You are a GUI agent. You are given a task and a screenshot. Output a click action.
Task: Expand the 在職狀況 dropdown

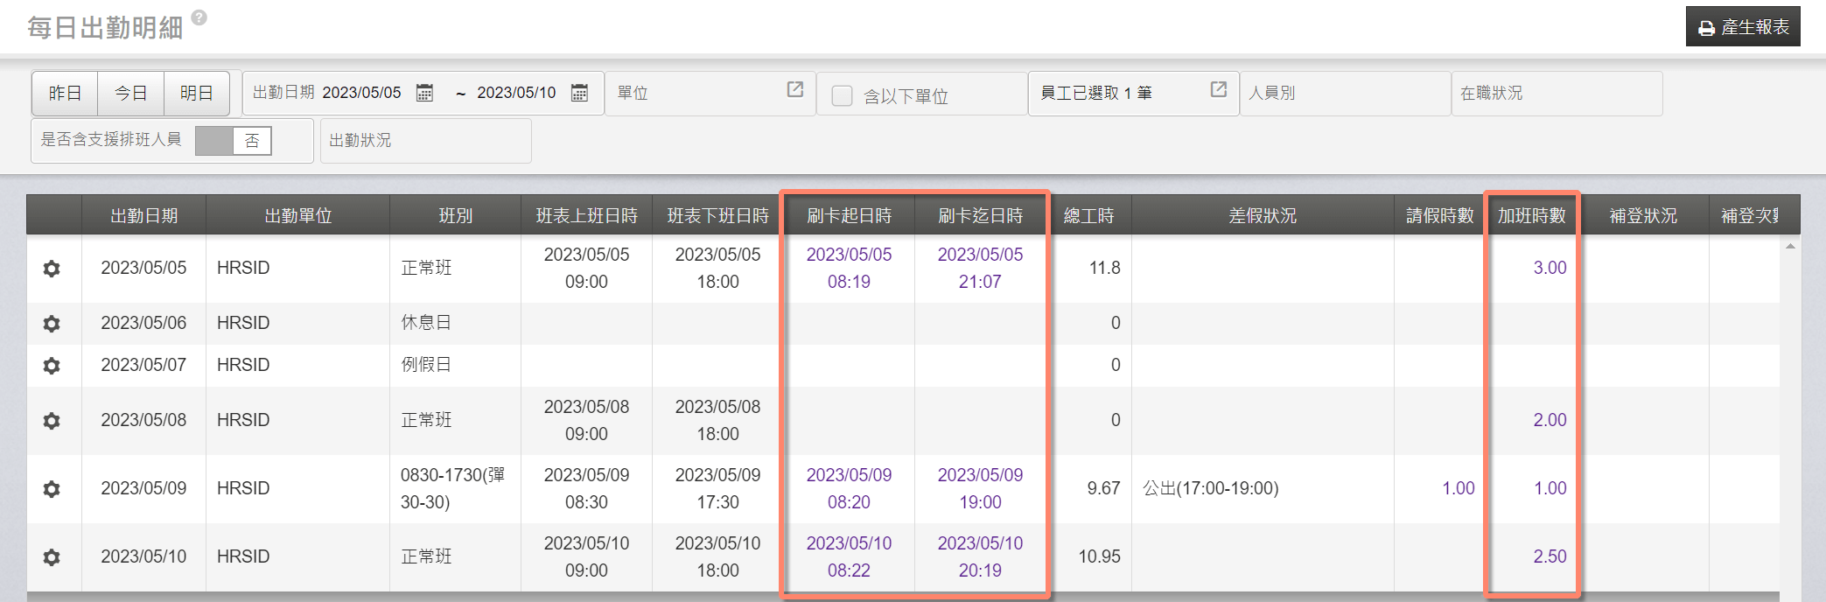[1556, 93]
